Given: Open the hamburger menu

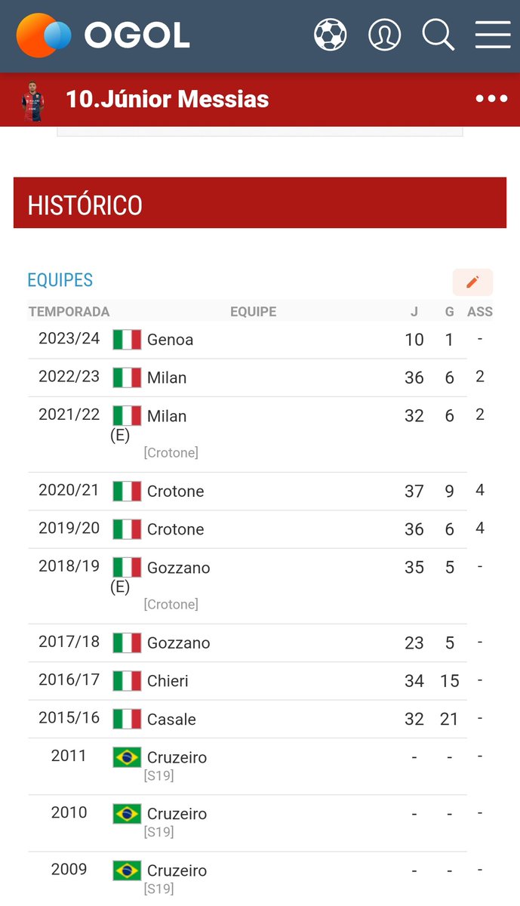Looking at the screenshot, I should (x=492, y=35).
